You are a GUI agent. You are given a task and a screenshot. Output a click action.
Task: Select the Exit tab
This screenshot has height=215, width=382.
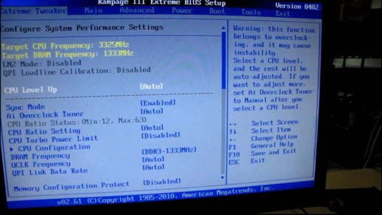coord(282,13)
